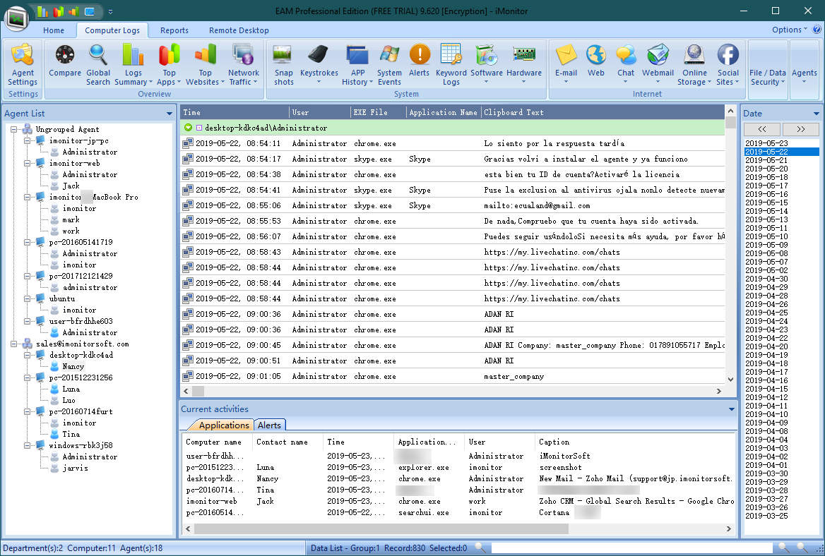
Task: Go to later dates with >> button
Action: [x=801, y=128]
